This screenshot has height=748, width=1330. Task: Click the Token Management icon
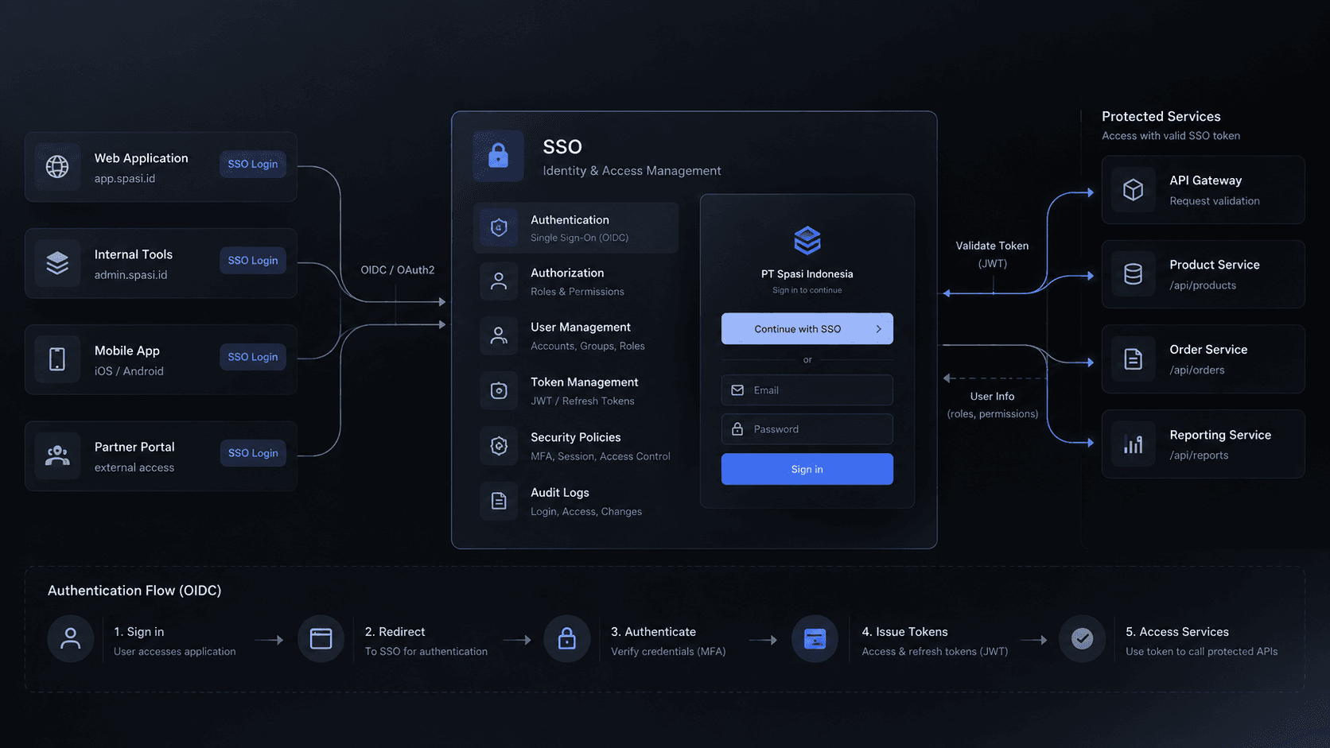[x=499, y=390]
